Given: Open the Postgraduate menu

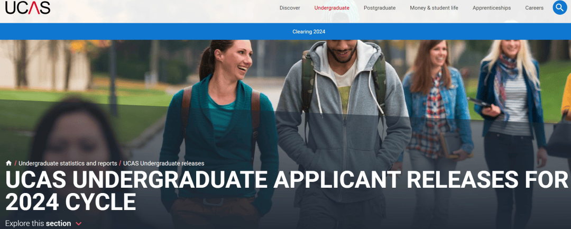Looking at the screenshot, I should (x=380, y=7).
